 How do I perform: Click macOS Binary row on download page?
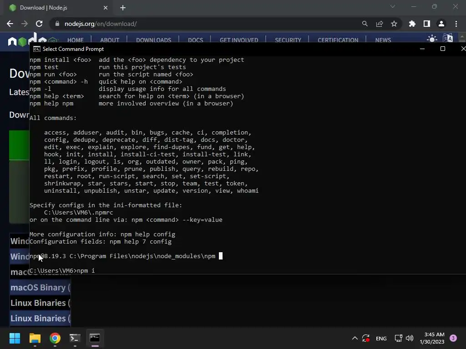click(x=40, y=288)
